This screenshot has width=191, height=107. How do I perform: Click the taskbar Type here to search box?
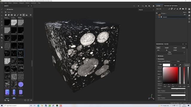[x=16, y=106]
